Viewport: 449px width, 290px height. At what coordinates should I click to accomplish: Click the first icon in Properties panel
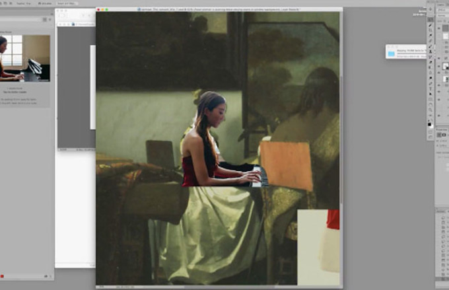click(439, 135)
